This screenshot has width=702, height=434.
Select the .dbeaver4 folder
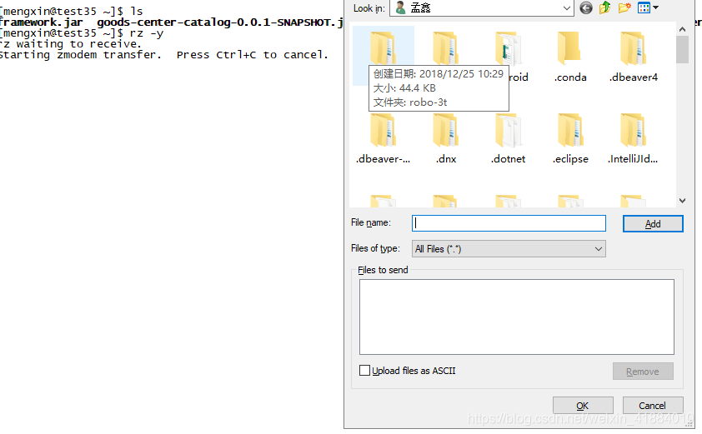pos(633,57)
